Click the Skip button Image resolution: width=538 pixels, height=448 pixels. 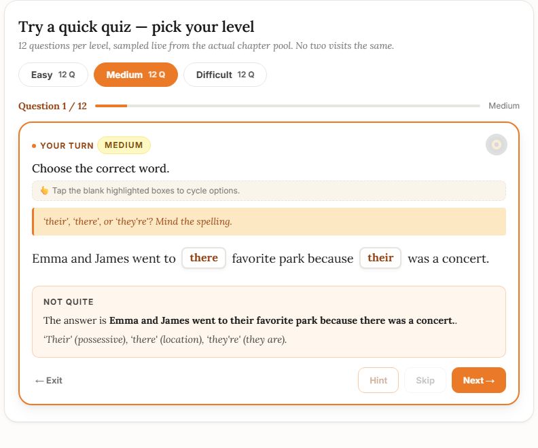(x=425, y=380)
